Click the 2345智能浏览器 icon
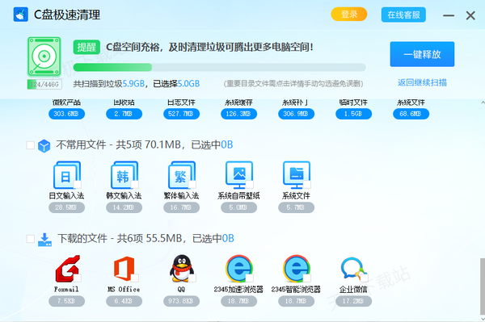The width and height of the screenshot is (485, 322). coord(297,269)
